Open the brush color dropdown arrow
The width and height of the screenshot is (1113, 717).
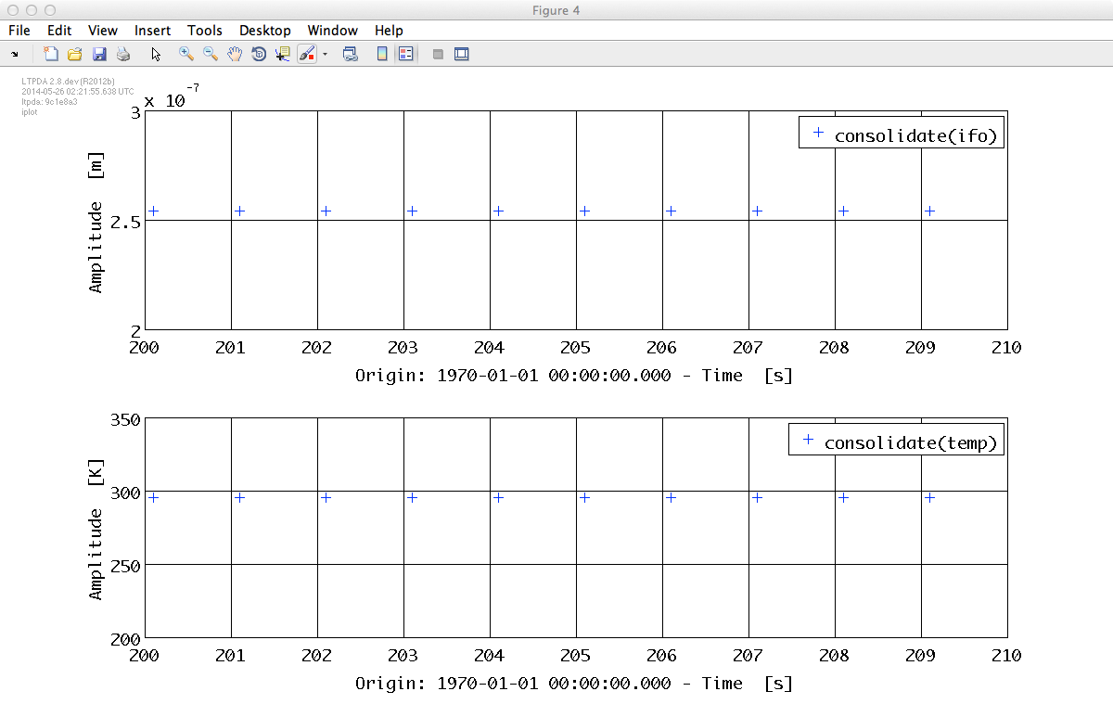[x=325, y=54]
